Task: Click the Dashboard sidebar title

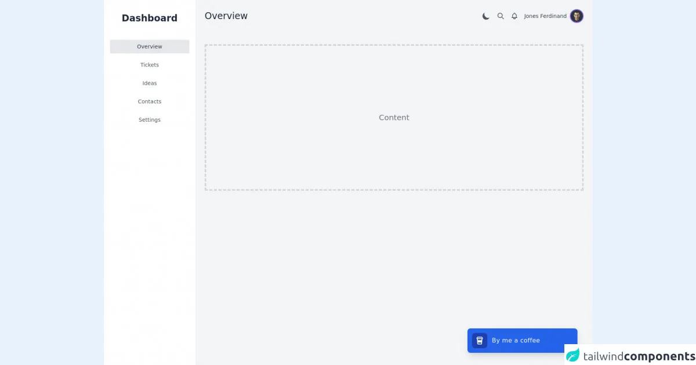Action: click(x=150, y=18)
